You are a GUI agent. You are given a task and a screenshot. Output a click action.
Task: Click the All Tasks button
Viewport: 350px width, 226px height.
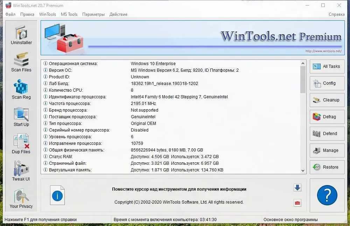(327, 66)
